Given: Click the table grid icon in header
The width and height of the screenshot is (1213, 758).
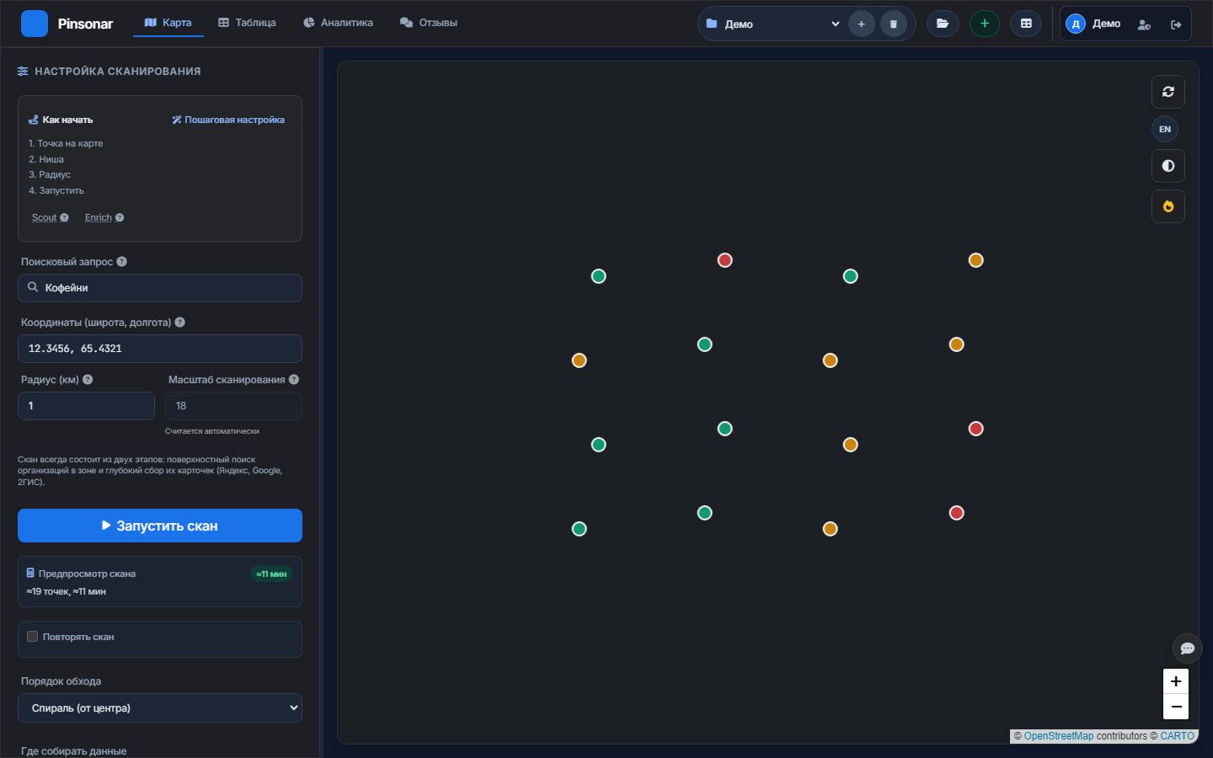Looking at the screenshot, I should click(x=1026, y=24).
